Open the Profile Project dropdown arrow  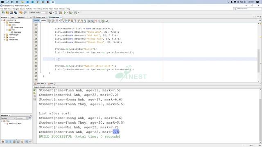pyautogui.click(x=78, y=13)
